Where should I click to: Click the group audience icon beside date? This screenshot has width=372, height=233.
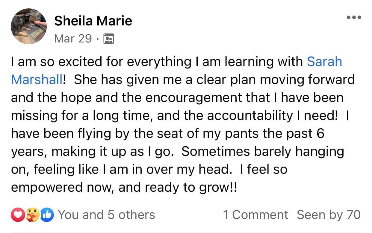coord(108,39)
